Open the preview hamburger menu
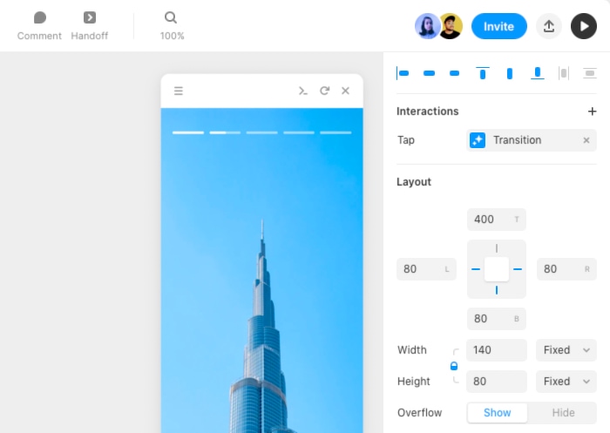Screen dimensions: 610x433 [179, 91]
